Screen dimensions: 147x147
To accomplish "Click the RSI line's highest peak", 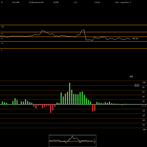I will click(84, 30).
